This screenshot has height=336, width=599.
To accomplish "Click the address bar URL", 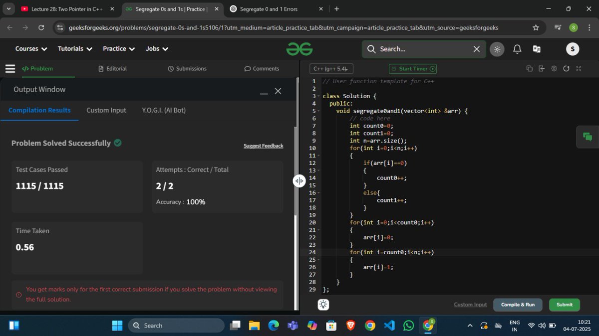I will point(284,28).
